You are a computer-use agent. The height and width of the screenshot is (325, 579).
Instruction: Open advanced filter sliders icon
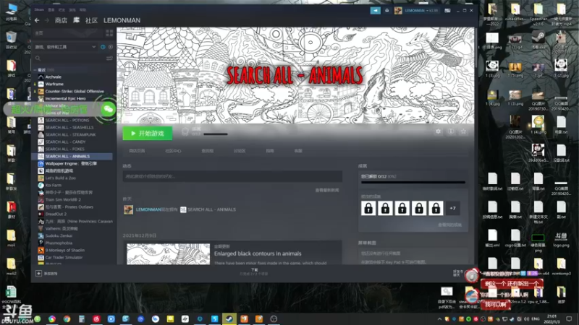pos(109,58)
